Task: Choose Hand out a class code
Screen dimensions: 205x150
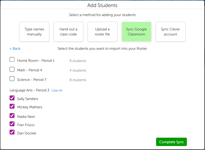Action: click(68, 32)
